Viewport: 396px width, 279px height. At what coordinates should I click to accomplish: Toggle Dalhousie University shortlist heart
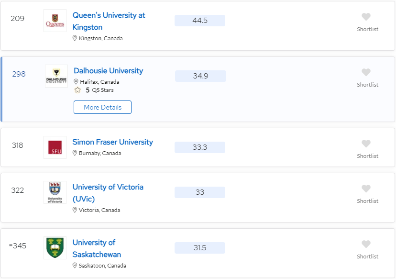click(x=366, y=73)
